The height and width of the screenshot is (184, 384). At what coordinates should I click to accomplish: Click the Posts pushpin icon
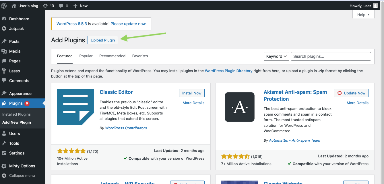tap(4, 41)
